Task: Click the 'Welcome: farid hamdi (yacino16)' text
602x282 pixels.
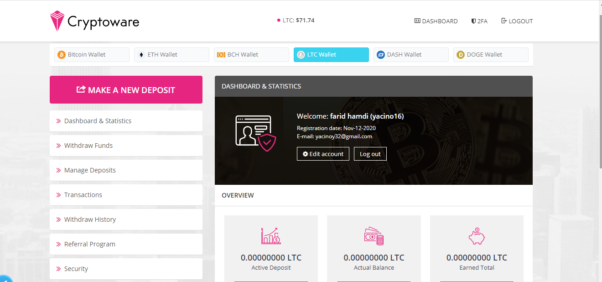Action: coord(350,116)
